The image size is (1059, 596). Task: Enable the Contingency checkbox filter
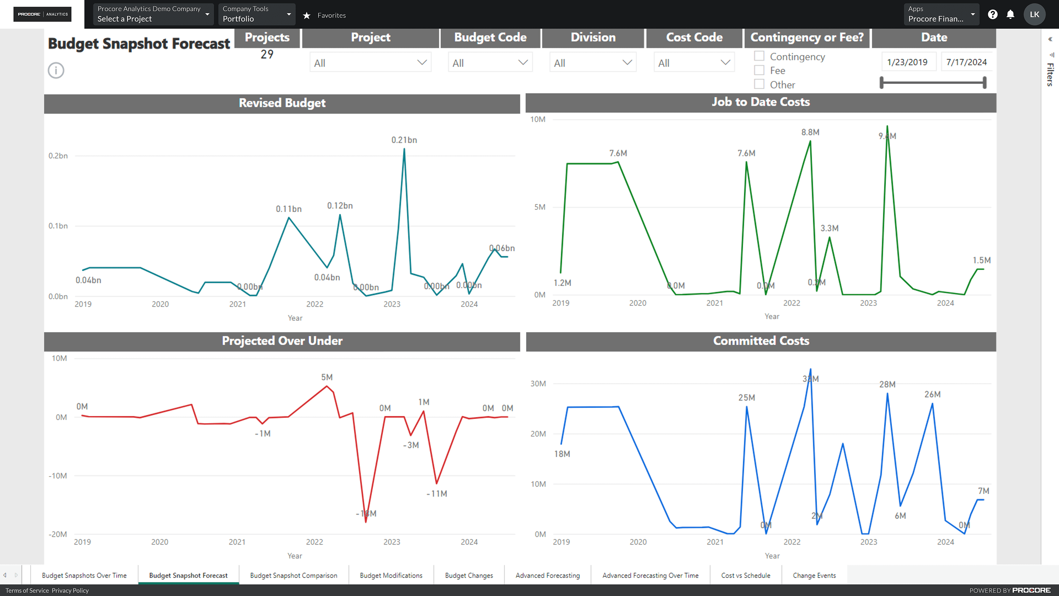[x=759, y=56]
